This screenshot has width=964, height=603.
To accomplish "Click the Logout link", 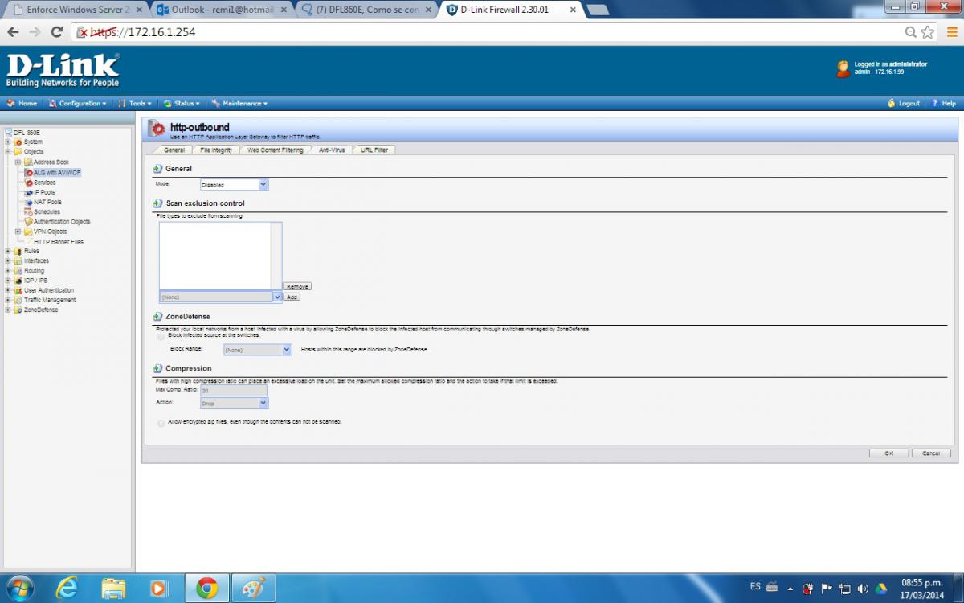I will pyautogui.click(x=905, y=104).
